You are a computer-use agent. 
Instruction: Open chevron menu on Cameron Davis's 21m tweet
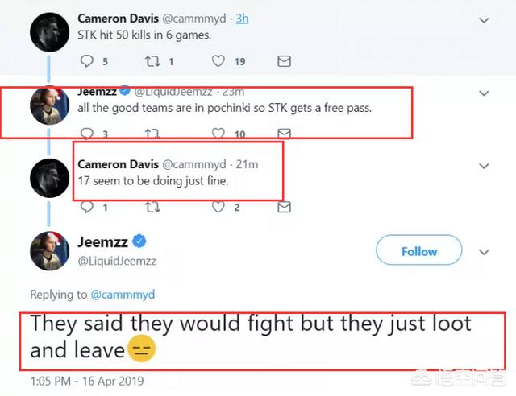point(484,166)
